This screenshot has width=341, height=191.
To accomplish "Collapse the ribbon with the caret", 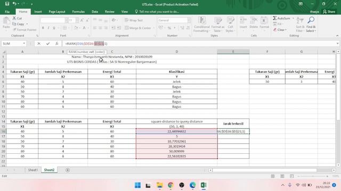I will [x=337, y=36].
